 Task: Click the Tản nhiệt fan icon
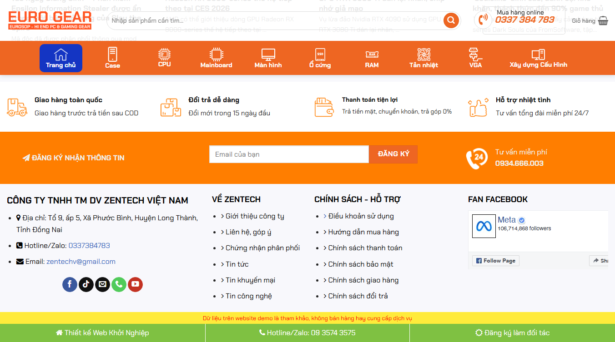(423, 53)
